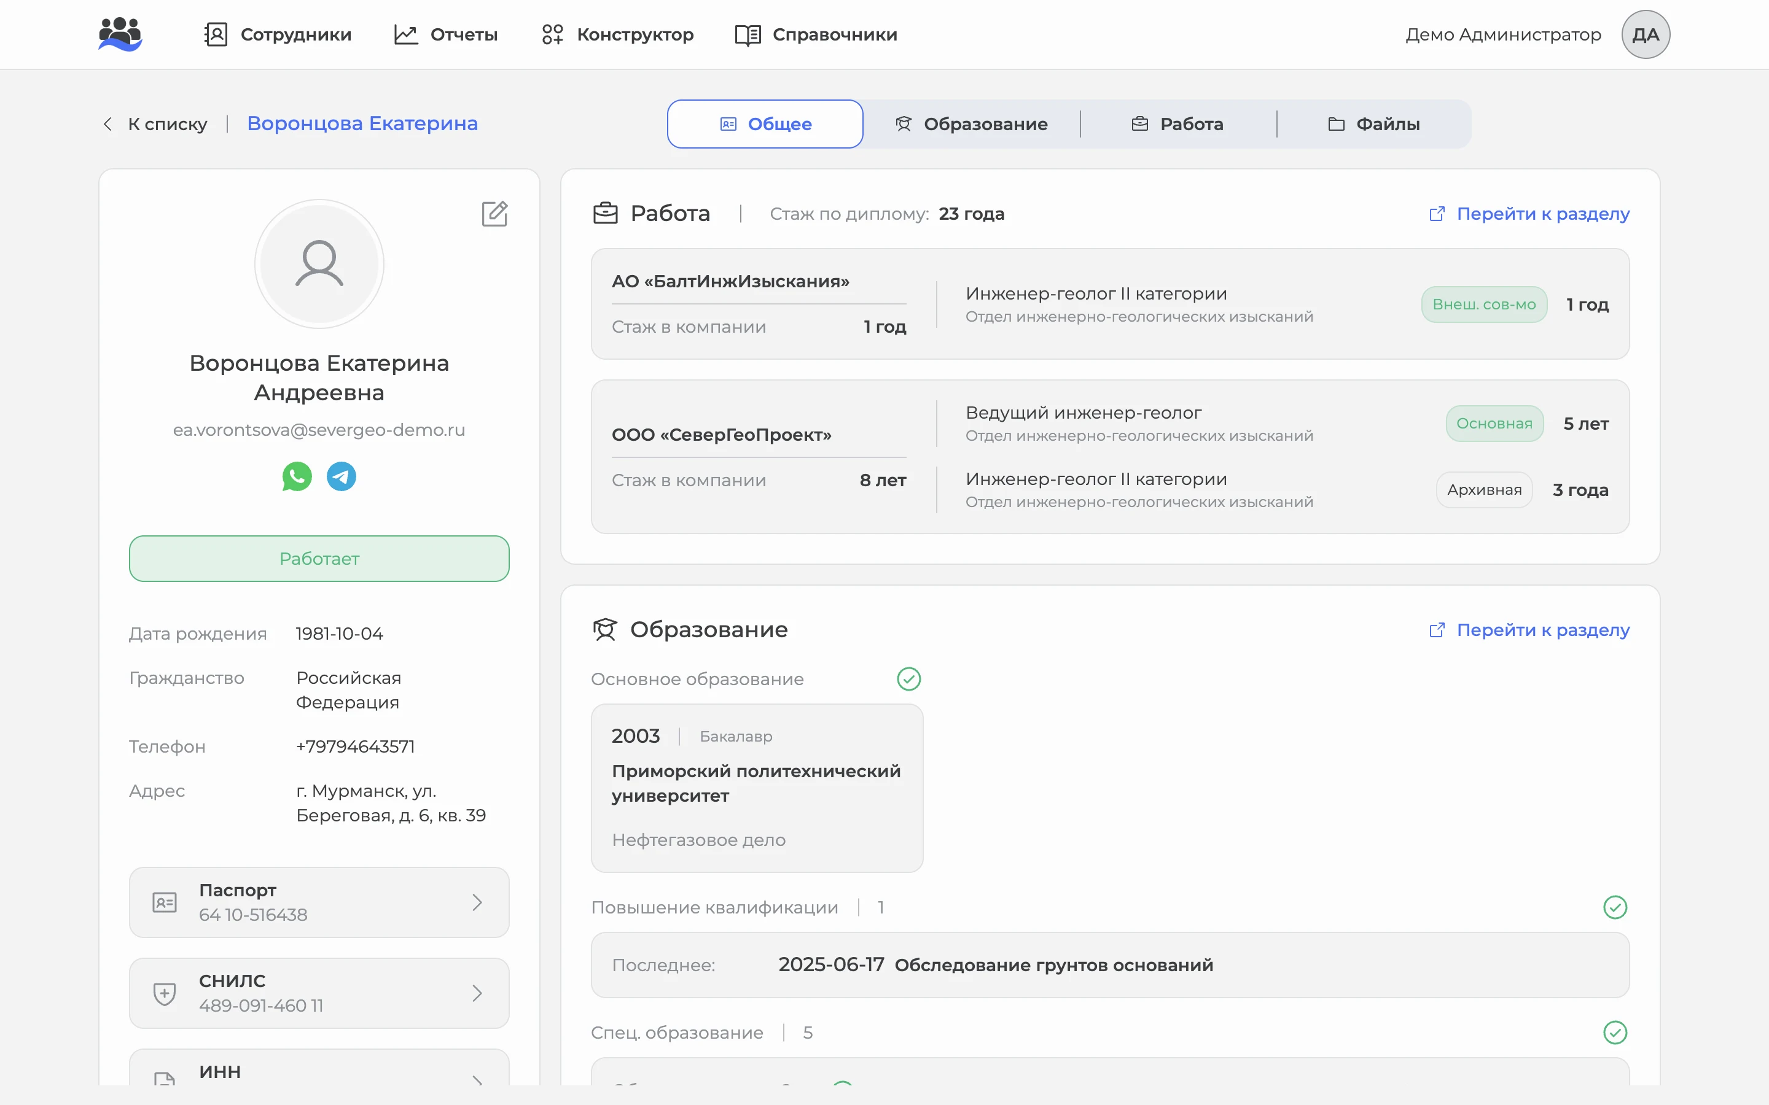This screenshot has height=1105, width=1769.
Task: Click the Повышение квалификации green checkmark
Action: click(x=1615, y=907)
